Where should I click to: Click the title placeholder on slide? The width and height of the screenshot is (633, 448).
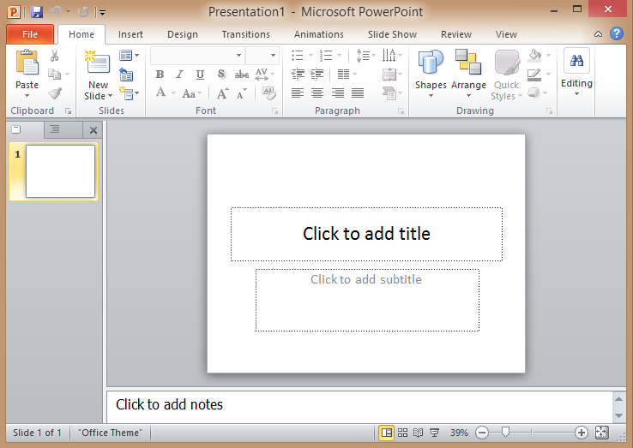click(x=366, y=235)
